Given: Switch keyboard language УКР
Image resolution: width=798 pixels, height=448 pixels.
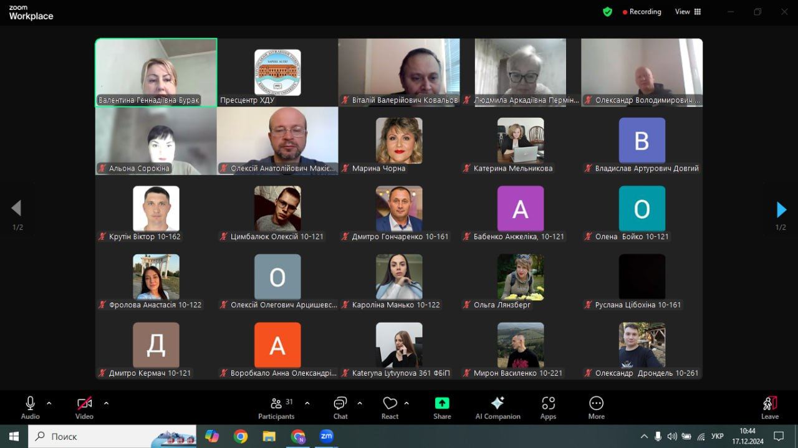Looking at the screenshot, I should tap(718, 436).
